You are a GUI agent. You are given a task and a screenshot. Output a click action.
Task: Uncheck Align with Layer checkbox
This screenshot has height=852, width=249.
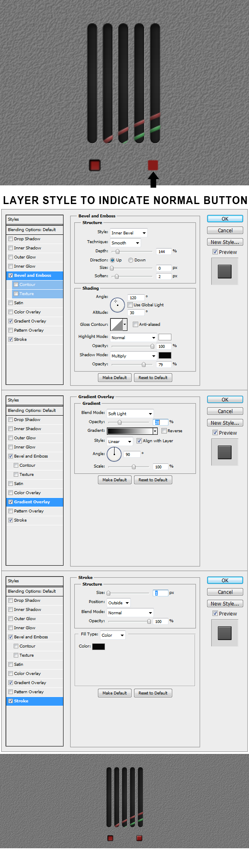(139, 441)
